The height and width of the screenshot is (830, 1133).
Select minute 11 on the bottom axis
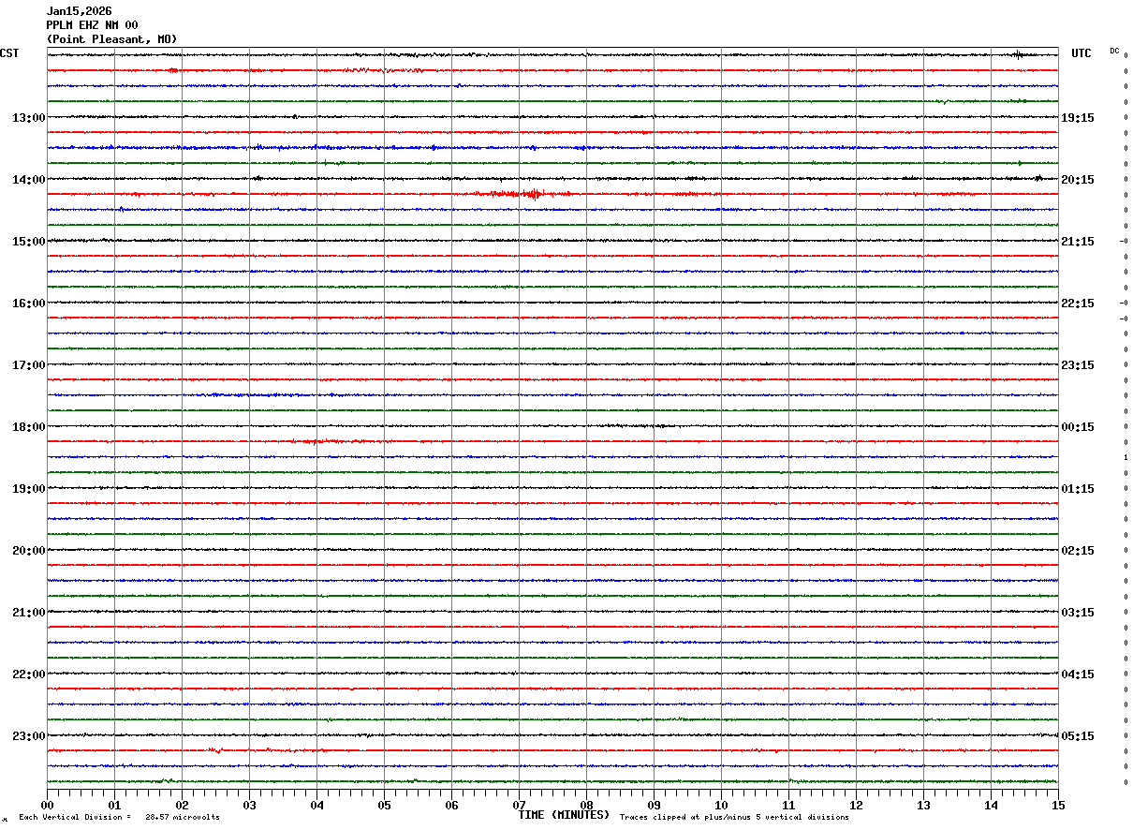(x=788, y=805)
